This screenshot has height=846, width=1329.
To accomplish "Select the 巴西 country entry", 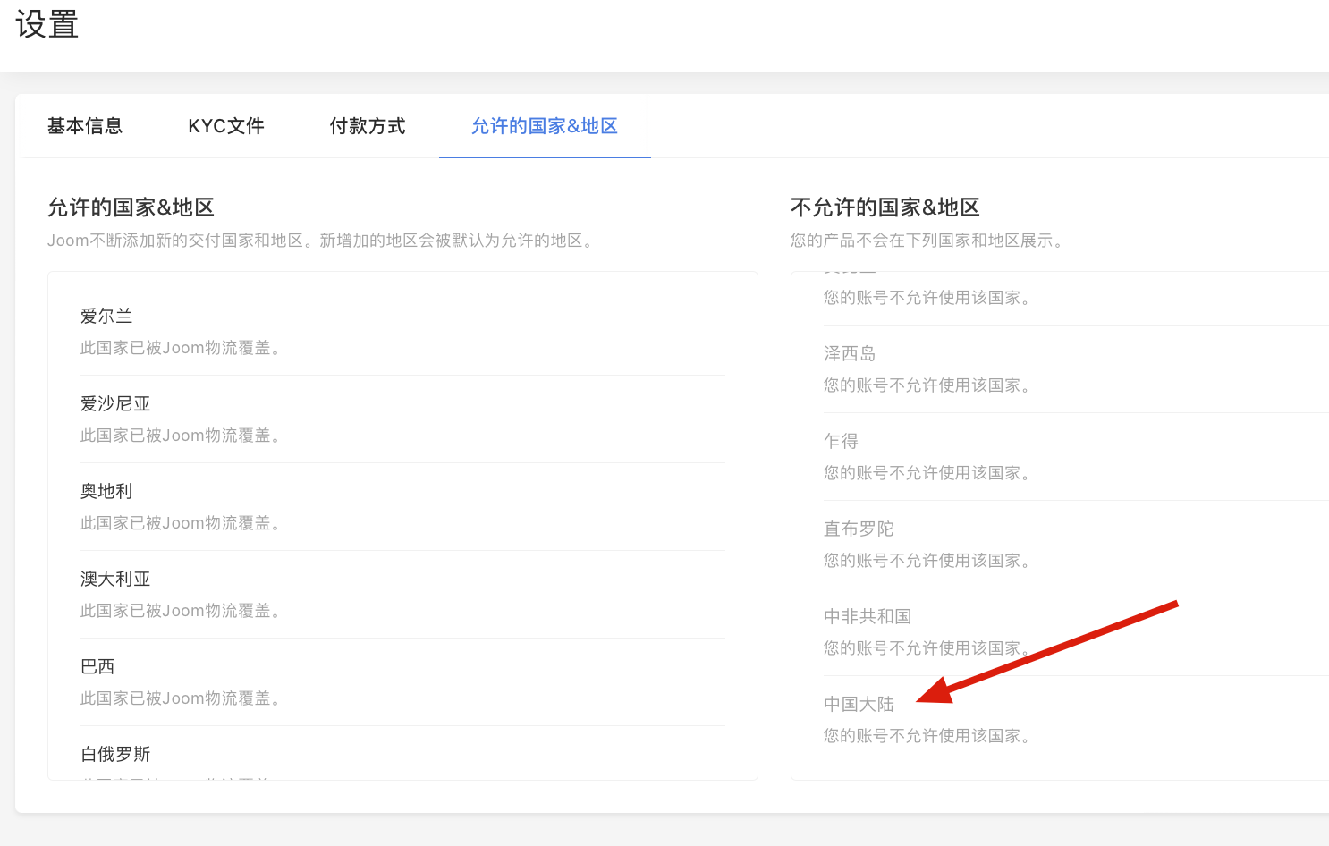I will [97, 667].
